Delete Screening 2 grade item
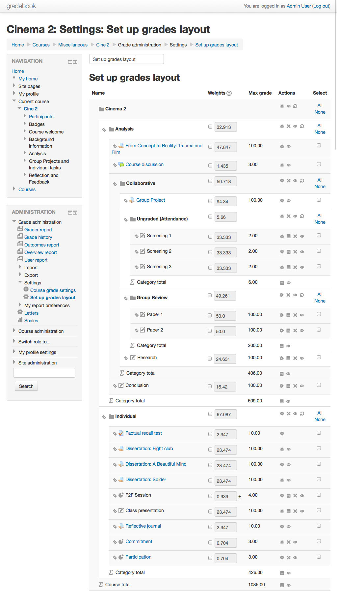Viewport: 337px width, 609px height. (295, 252)
